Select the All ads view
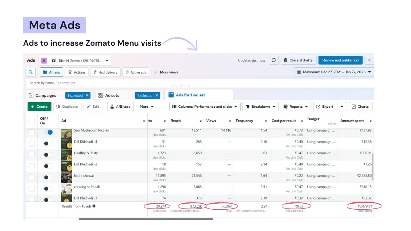The image size is (411, 231). (51, 72)
